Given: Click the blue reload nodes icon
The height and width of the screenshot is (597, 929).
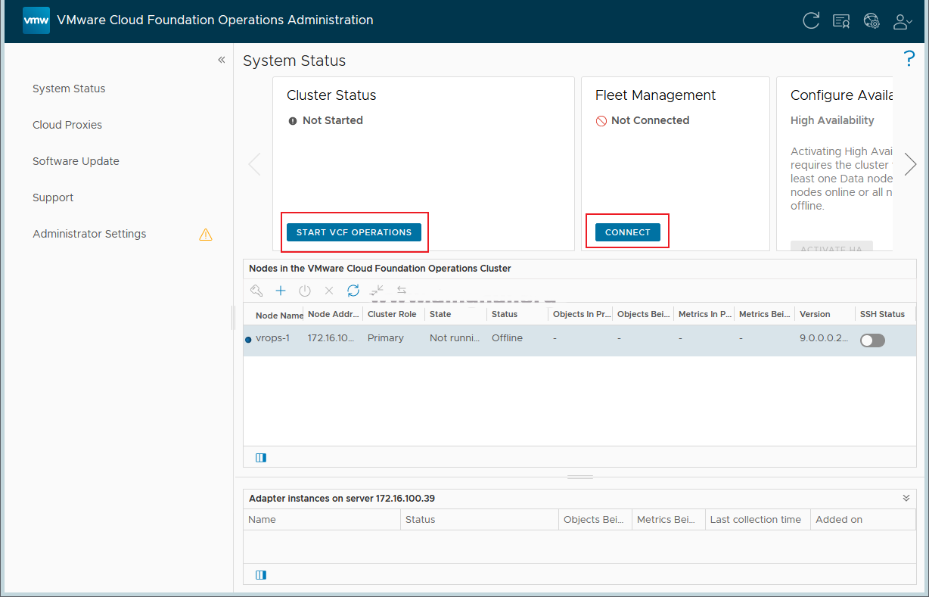Looking at the screenshot, I should point(353,291).
